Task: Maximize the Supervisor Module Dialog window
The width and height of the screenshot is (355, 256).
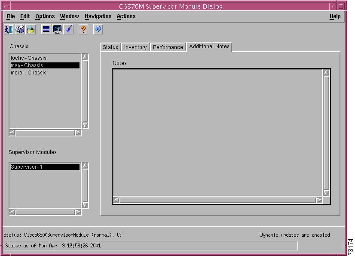Action: 341,6
